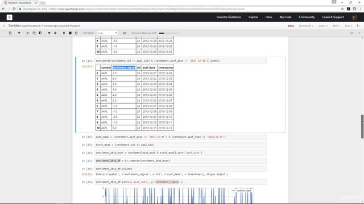Copy the selected cell
Screen dimensions: 364x204
pos(34,33)
